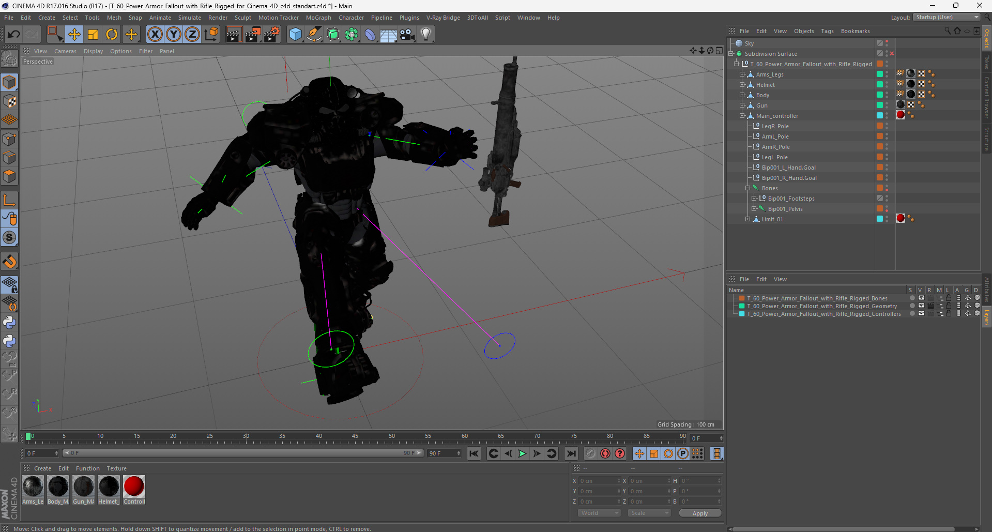The image size is (992, 532).
Task: Select the Move tool in top toolbar
Action: 74,35
